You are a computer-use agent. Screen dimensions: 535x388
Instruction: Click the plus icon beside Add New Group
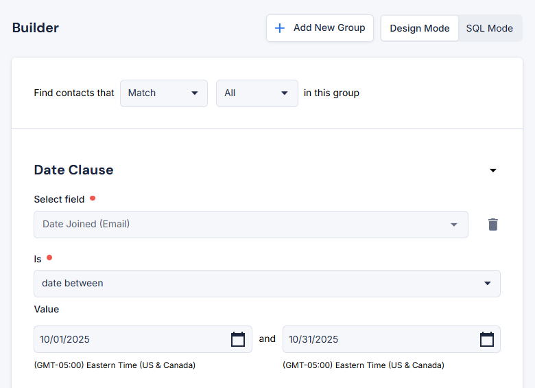(x=280, y=28)
